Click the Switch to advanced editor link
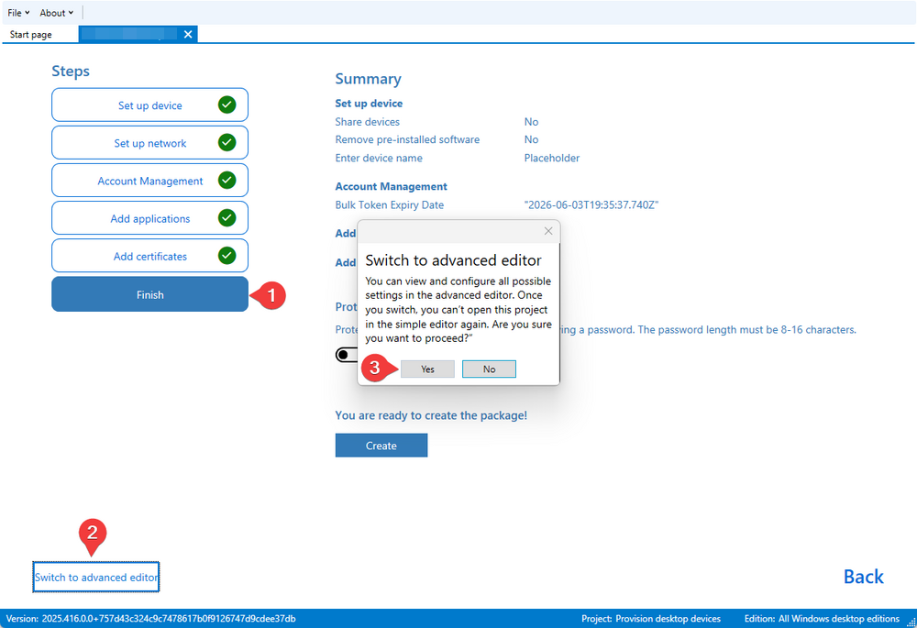The width and height of the screenshot is (917, 628). pyautogui.click(x=96, y=578)
